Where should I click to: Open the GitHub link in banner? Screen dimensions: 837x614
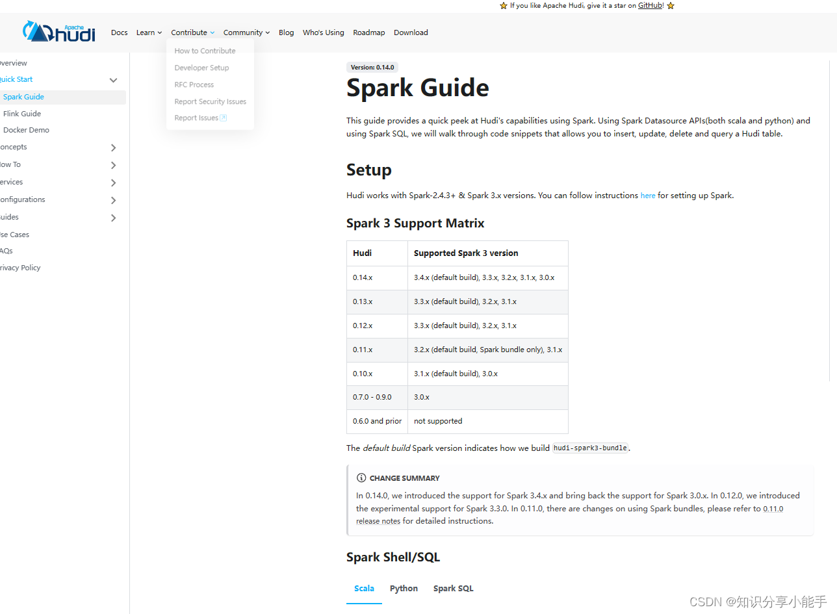point(650,5)
